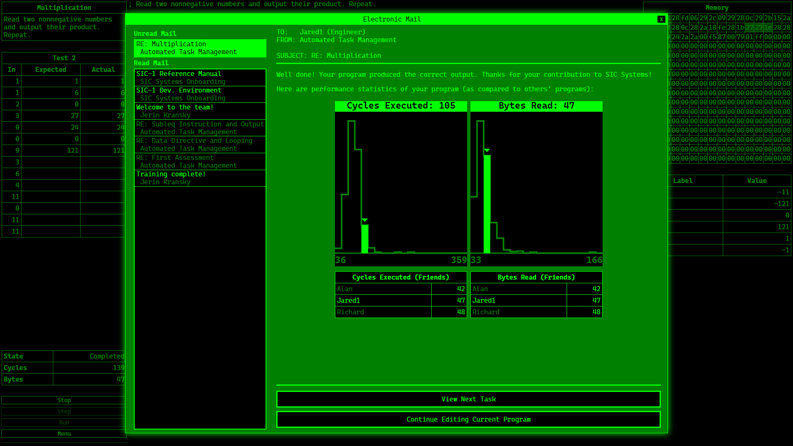The width and height of the screenshot is (793, 446).
Task: Open the "Training complete!" mail from Jerin Kransky
Action: click(x=200, y=178)
